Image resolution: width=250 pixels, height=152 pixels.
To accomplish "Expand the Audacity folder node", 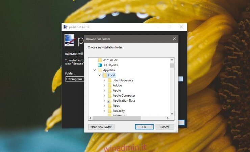I will (x=104, y=111).
